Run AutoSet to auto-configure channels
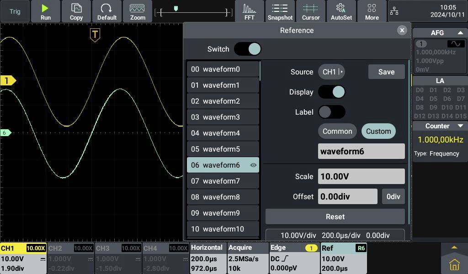The image size is (468, 274). coord(341,11)
